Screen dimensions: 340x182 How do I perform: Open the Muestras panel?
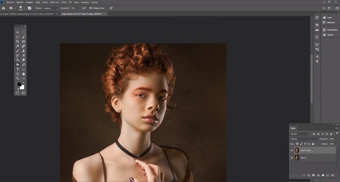(x=329, y=22)
